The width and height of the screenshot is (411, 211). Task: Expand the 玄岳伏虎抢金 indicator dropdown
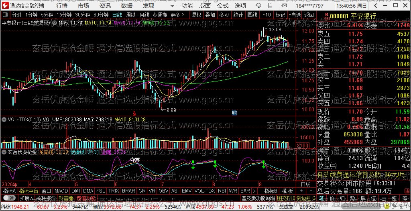pyautogui.click(x=4, y=152)
